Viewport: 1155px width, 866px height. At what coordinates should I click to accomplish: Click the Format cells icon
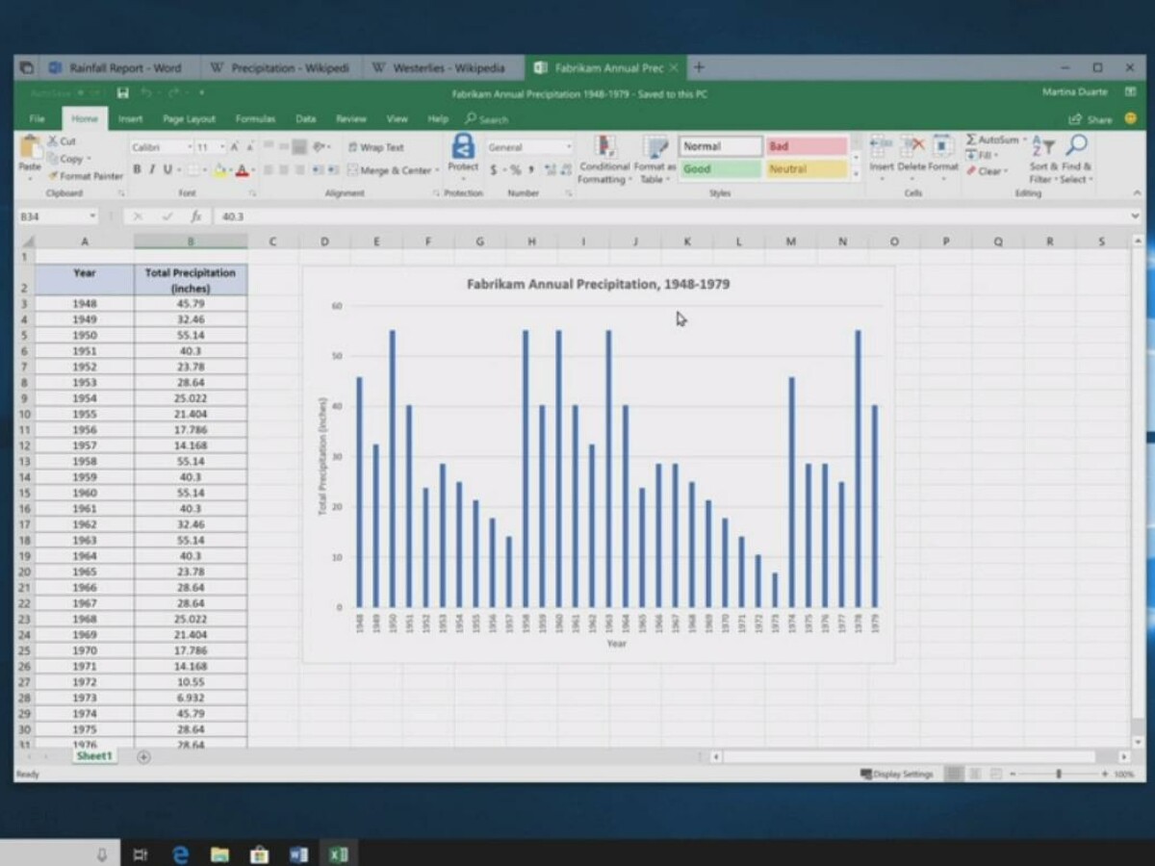(x=943, y=147)
